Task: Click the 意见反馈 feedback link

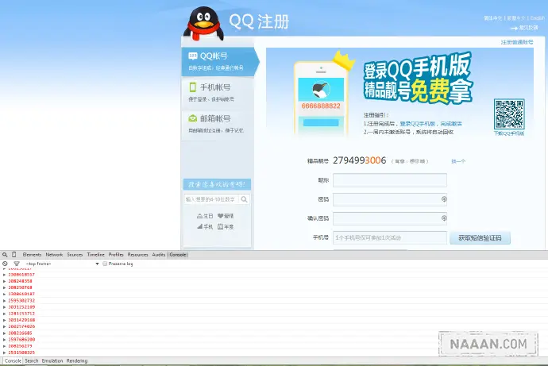Action: pyautogui.click(x=528, y=28)
